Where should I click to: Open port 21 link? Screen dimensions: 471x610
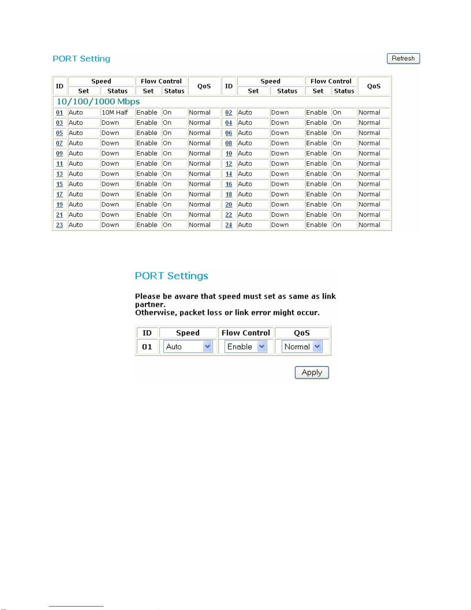60,215
